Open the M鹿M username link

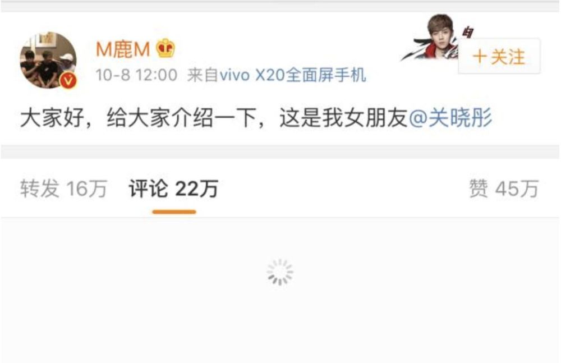tap(123, 49)
